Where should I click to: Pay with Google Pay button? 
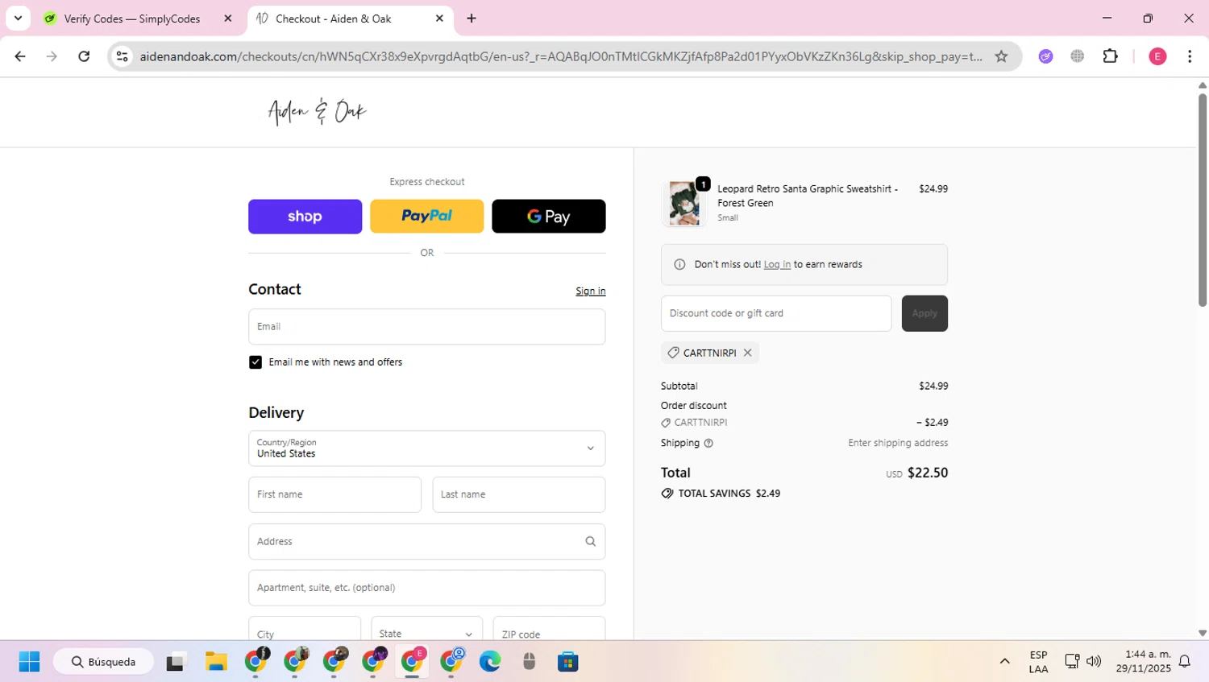click(548, 217)
